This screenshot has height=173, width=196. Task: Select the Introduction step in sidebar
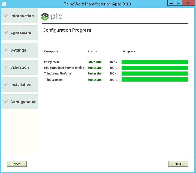[x=20, y=16]
